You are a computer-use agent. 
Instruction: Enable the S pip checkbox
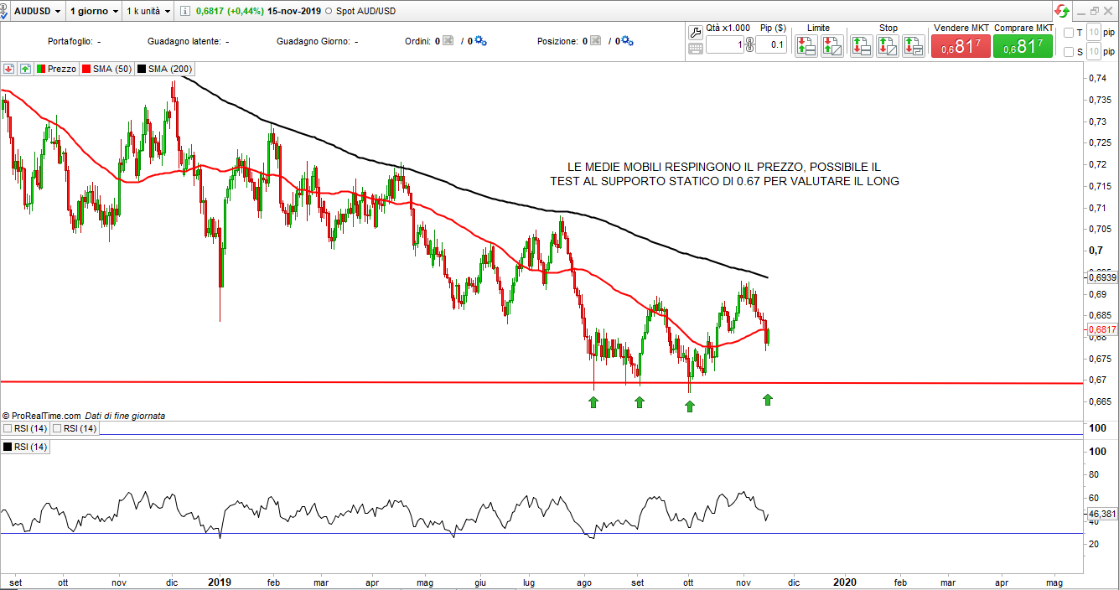tap(1068, 52)
